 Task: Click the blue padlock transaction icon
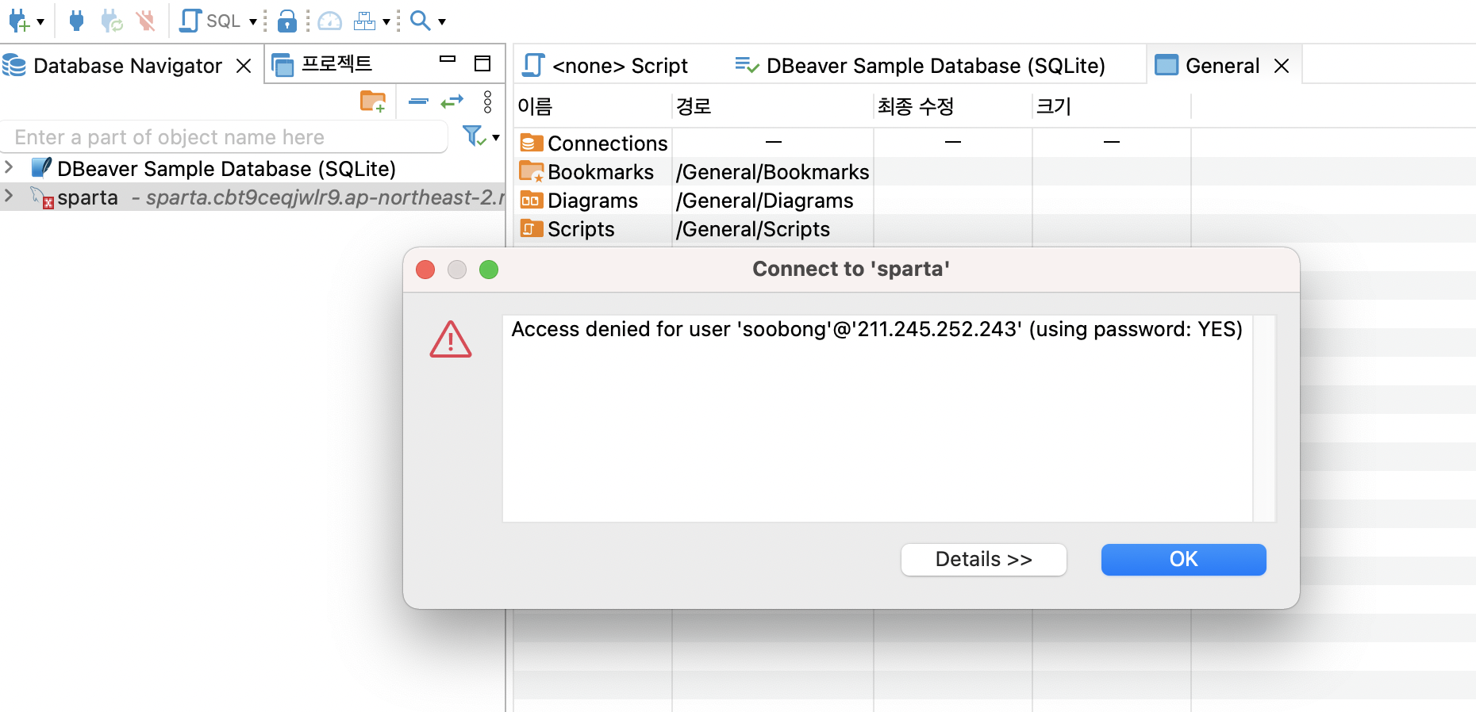click(287, 21)
